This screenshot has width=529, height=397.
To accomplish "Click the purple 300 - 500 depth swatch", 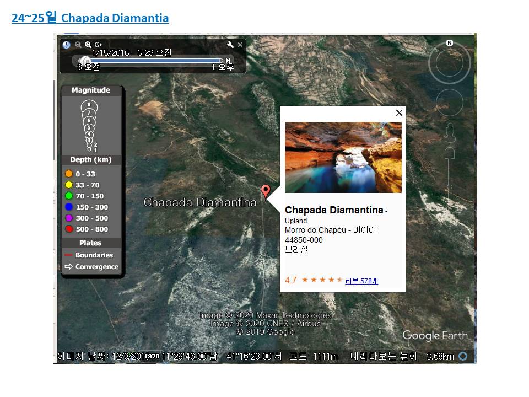I will pos(69,218).
